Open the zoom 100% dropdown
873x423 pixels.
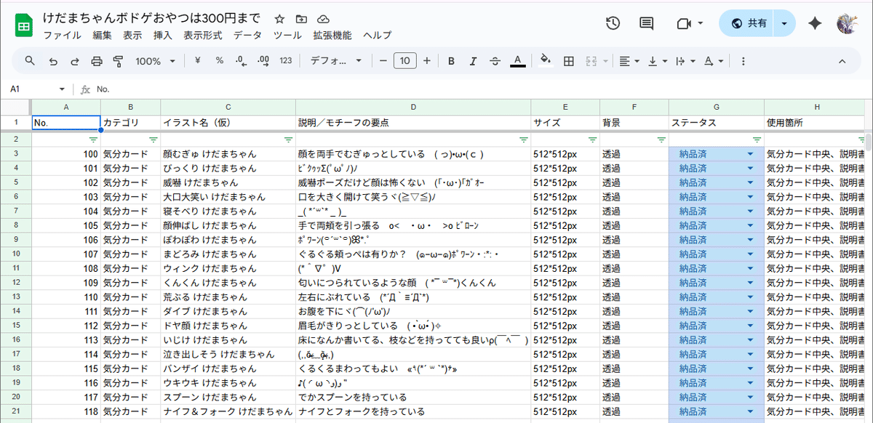[155, 61]
